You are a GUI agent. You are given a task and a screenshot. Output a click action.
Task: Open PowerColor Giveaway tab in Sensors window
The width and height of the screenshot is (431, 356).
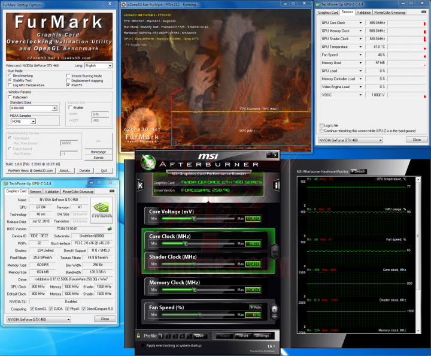pos(390,13)
